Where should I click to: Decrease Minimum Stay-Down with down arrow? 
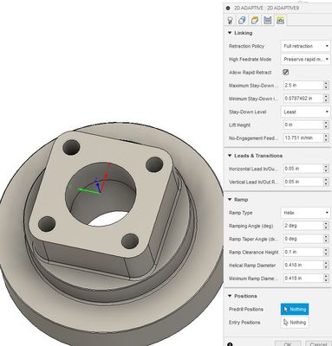click(x=326, y=100)
